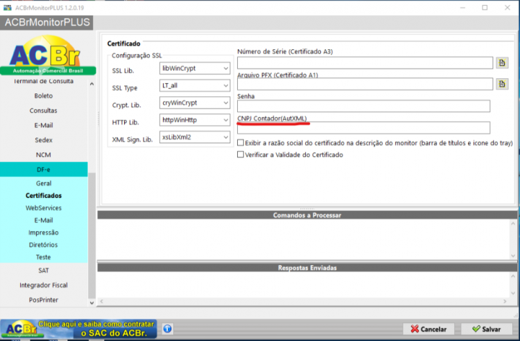Select Certificados under DF-e

click(44, 196)
